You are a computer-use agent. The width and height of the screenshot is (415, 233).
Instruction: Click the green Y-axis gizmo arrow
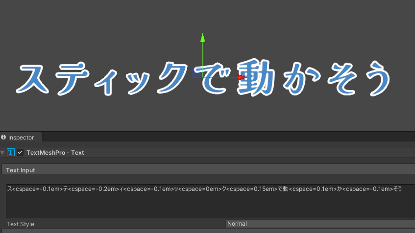click(202, 38)
